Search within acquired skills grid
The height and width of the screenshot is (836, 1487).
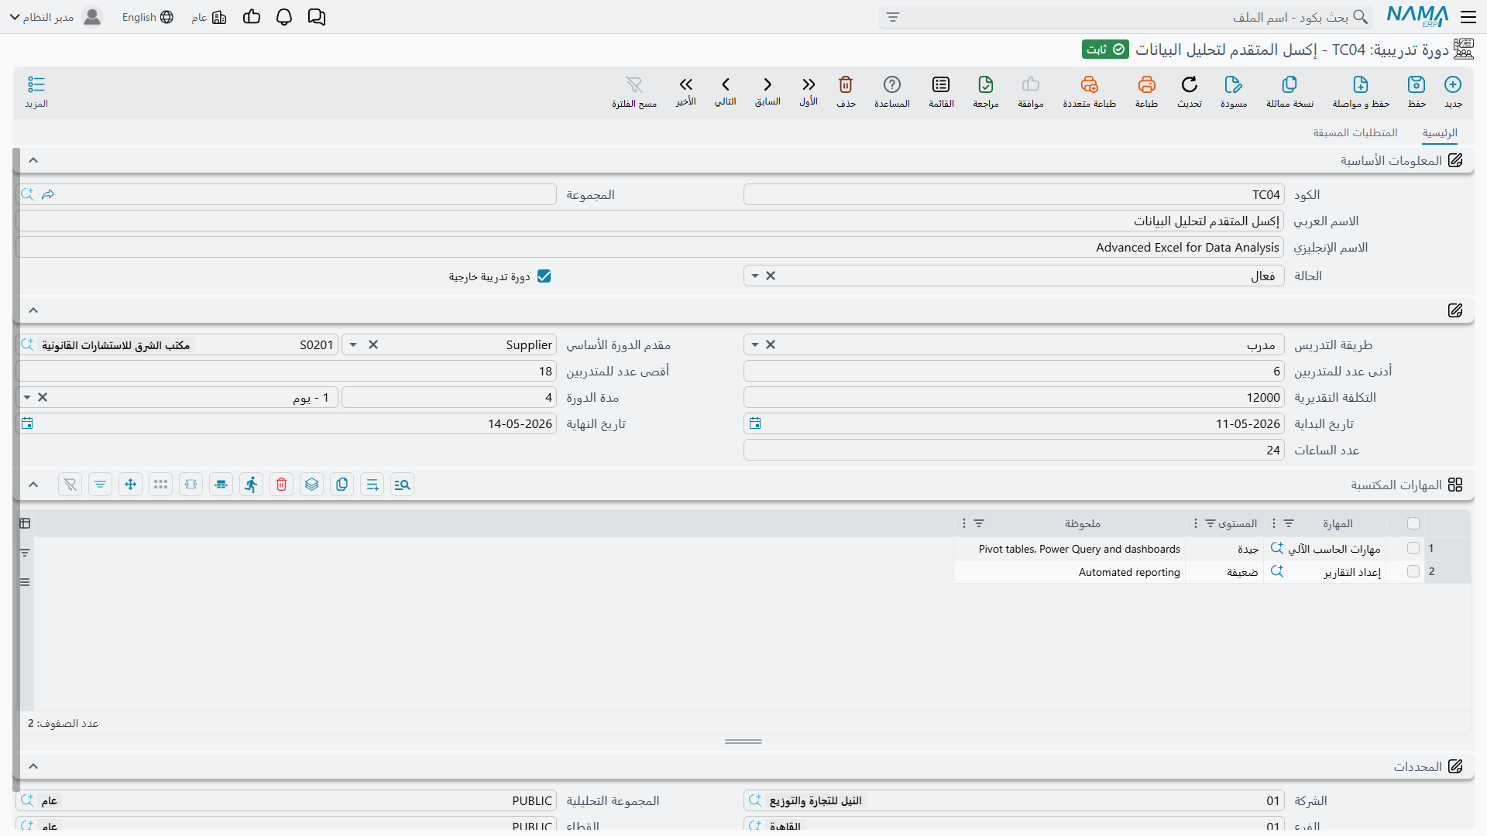point(403,485)
